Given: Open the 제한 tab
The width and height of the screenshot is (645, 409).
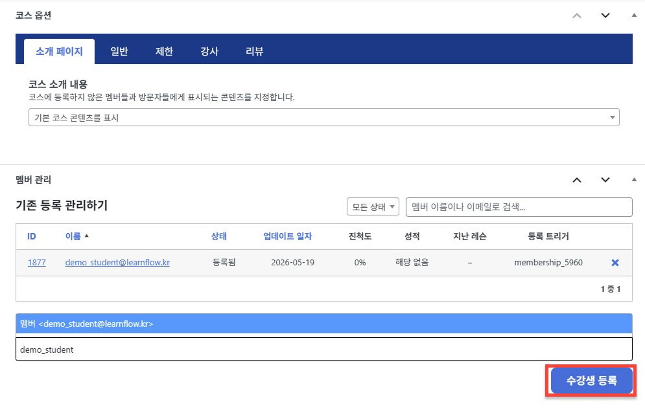Looking at the screenshot, I should coord(164,51).
